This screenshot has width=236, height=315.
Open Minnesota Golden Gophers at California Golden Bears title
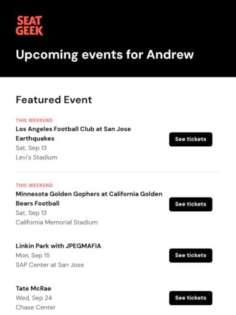pyautogui.click(x=89, y=199)
